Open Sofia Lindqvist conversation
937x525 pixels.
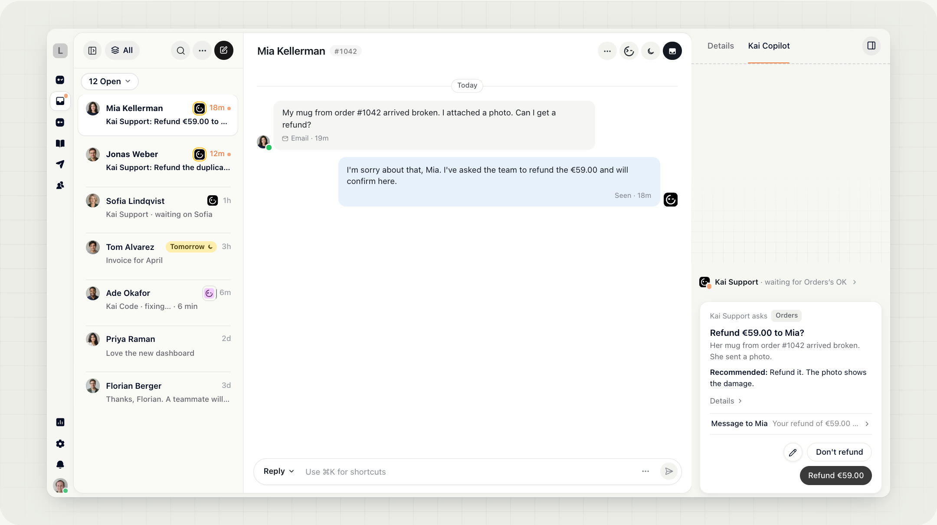pos(158,207)
